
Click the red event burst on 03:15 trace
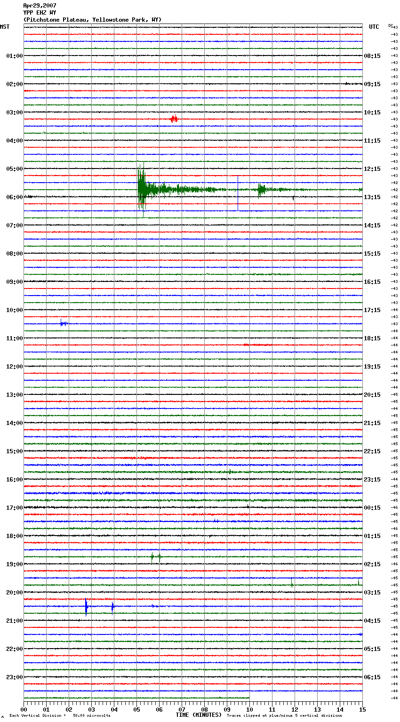(174, 119)
